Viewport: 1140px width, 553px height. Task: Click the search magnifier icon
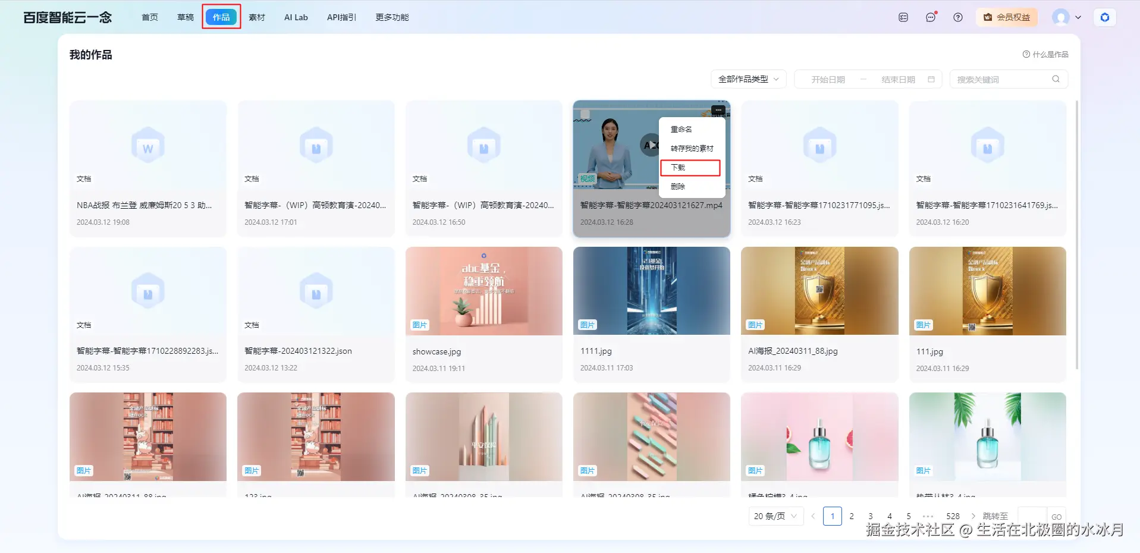tap(1056, 79)
